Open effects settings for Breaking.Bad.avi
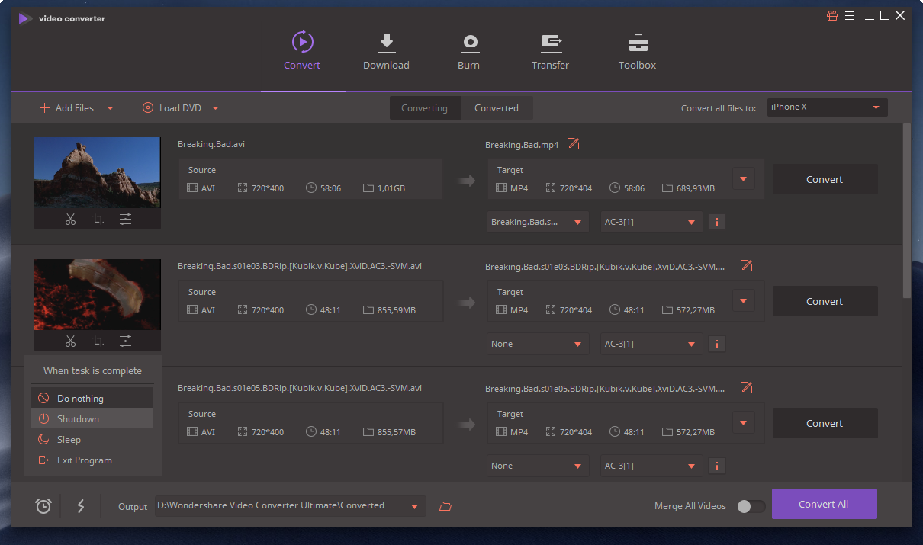Image resolution: width=923 pixels, height=545 pixels. coord(125,220)
